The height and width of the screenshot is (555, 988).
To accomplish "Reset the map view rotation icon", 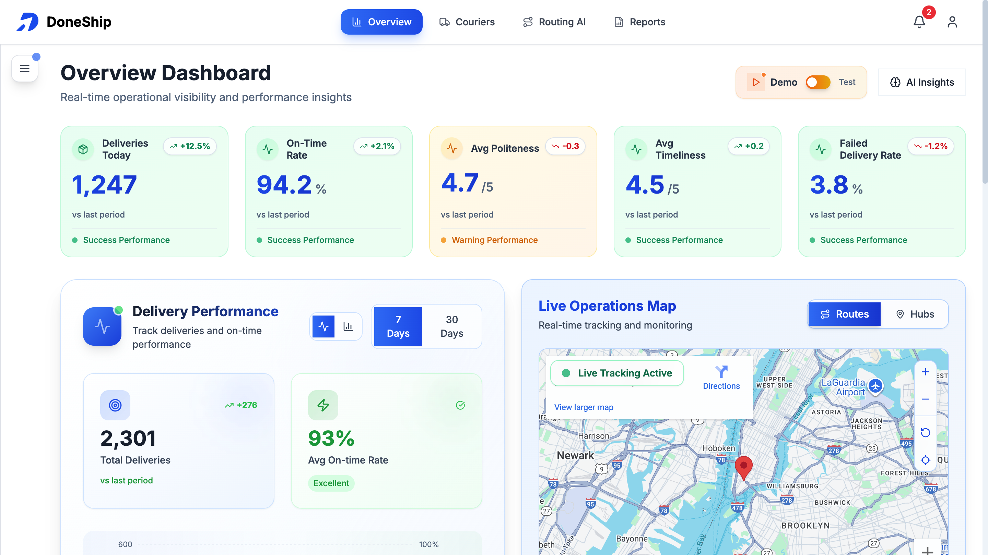I will tap(925, 432).
